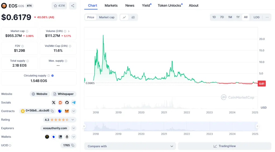Show Max. supply info icon
Screen dimensions: 275x152
(66, 61)
